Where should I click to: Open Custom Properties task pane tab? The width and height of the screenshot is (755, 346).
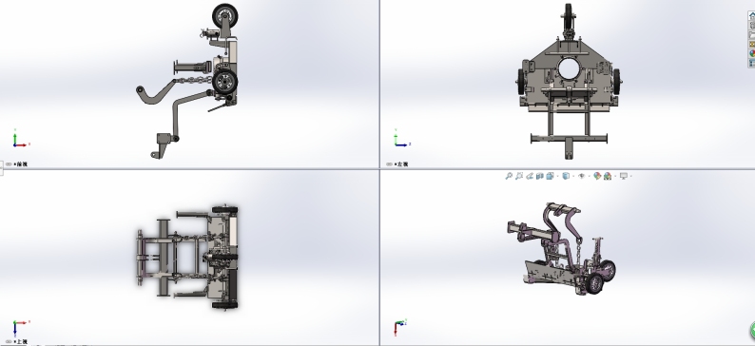[x=751, y=63]
